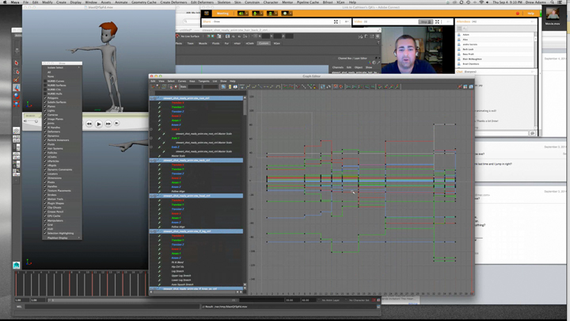This screenshot has width=570, height=321.
Task: Click the rewind button in movie player
Action: click(89, 124)
